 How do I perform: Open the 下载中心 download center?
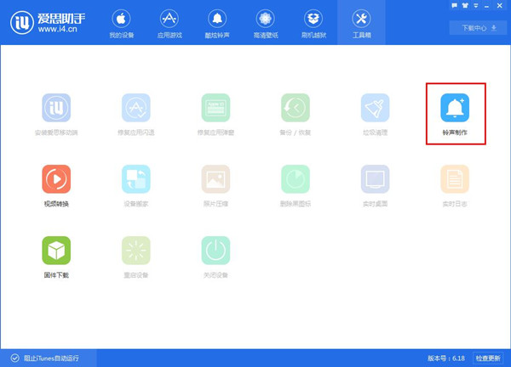coord(479,28)
